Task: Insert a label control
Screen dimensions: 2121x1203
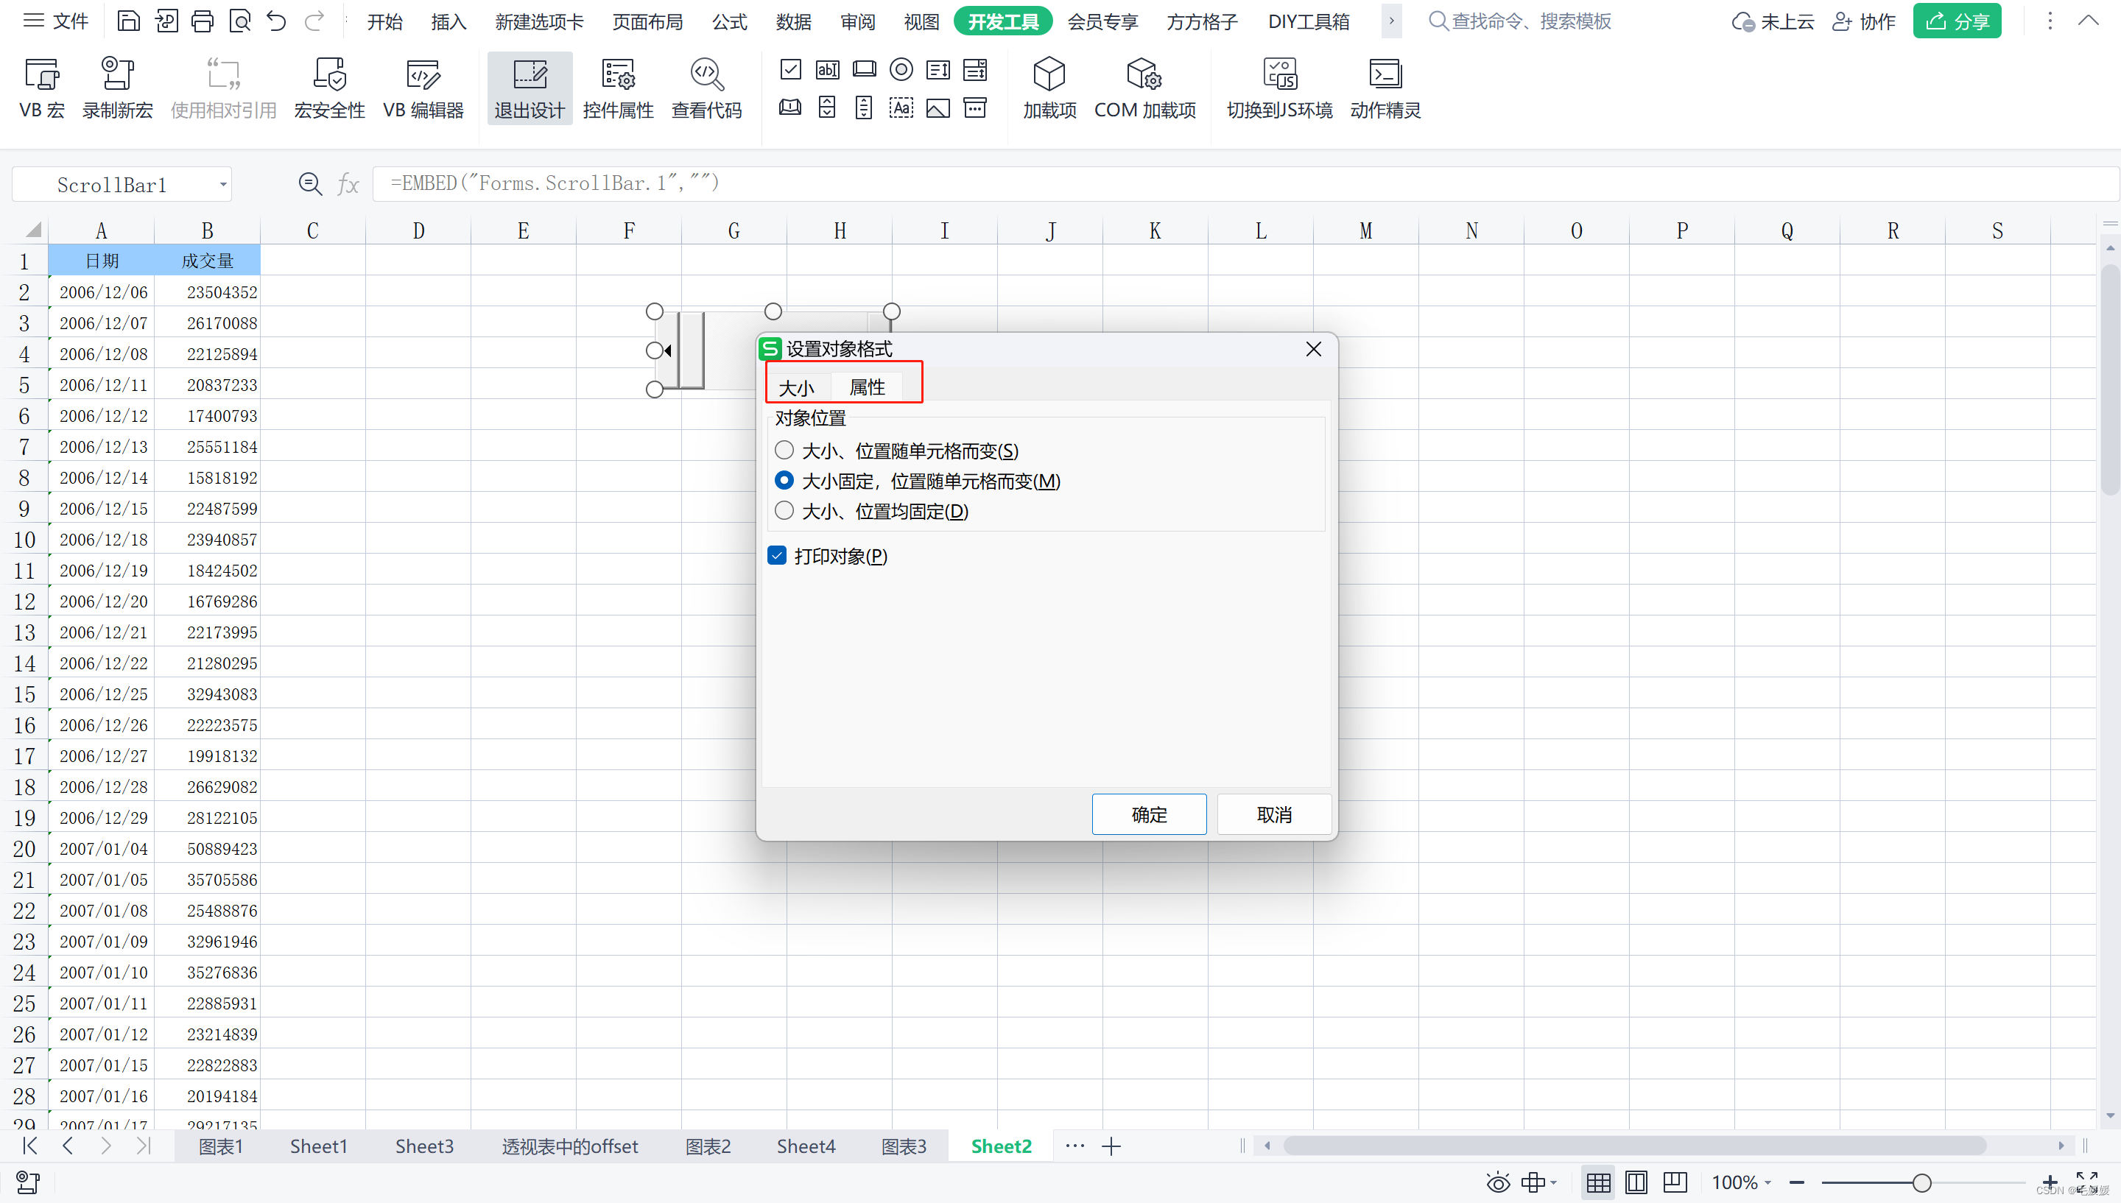Action: pos(901,107)
